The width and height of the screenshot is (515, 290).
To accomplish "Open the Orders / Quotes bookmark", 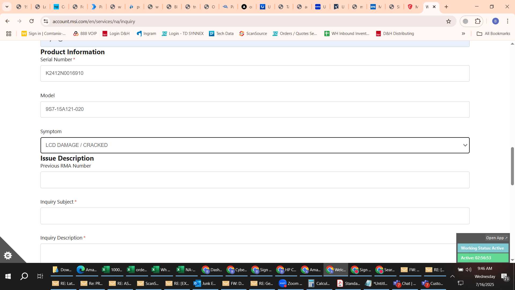I will [295, 34].
